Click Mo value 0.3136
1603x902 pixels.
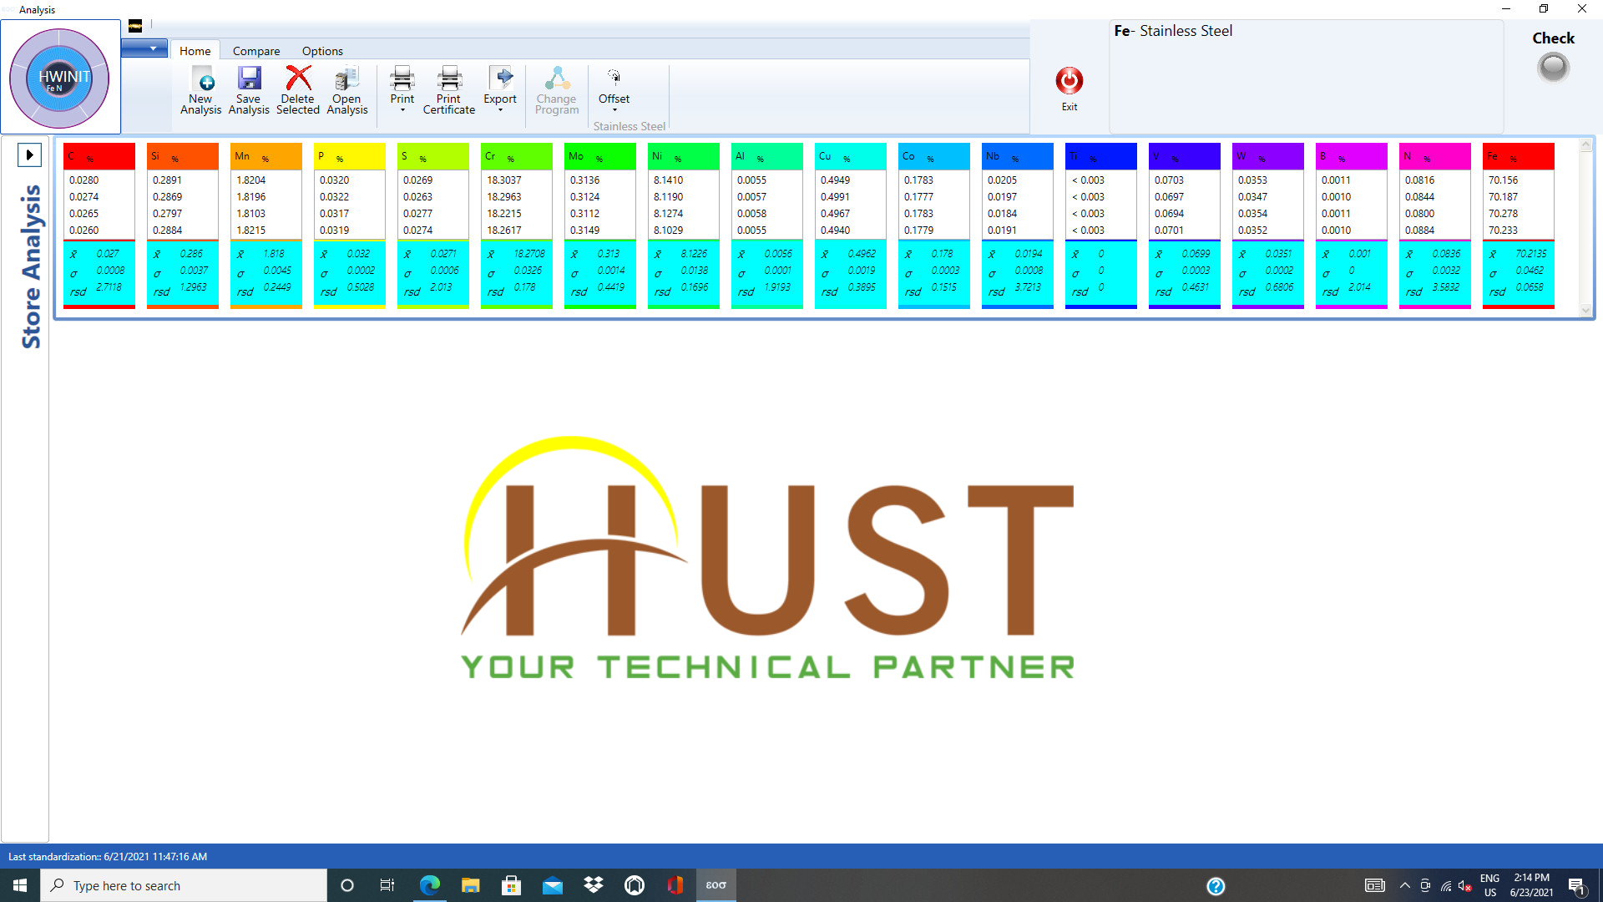click(x=584, y=180)
